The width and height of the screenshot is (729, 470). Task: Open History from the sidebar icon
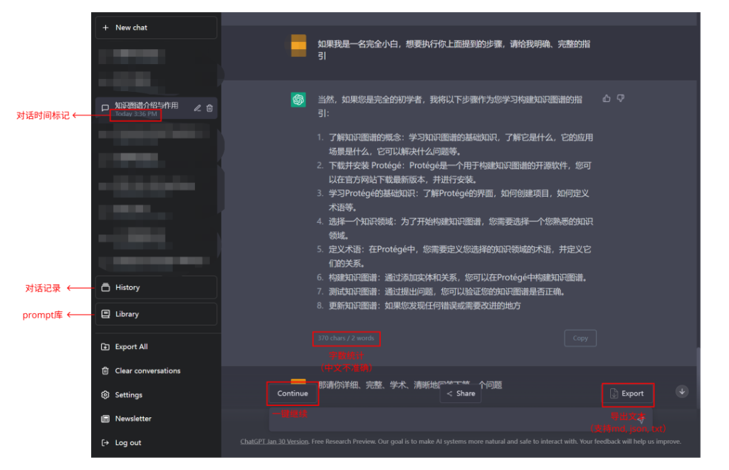click(x=105, y=288)
